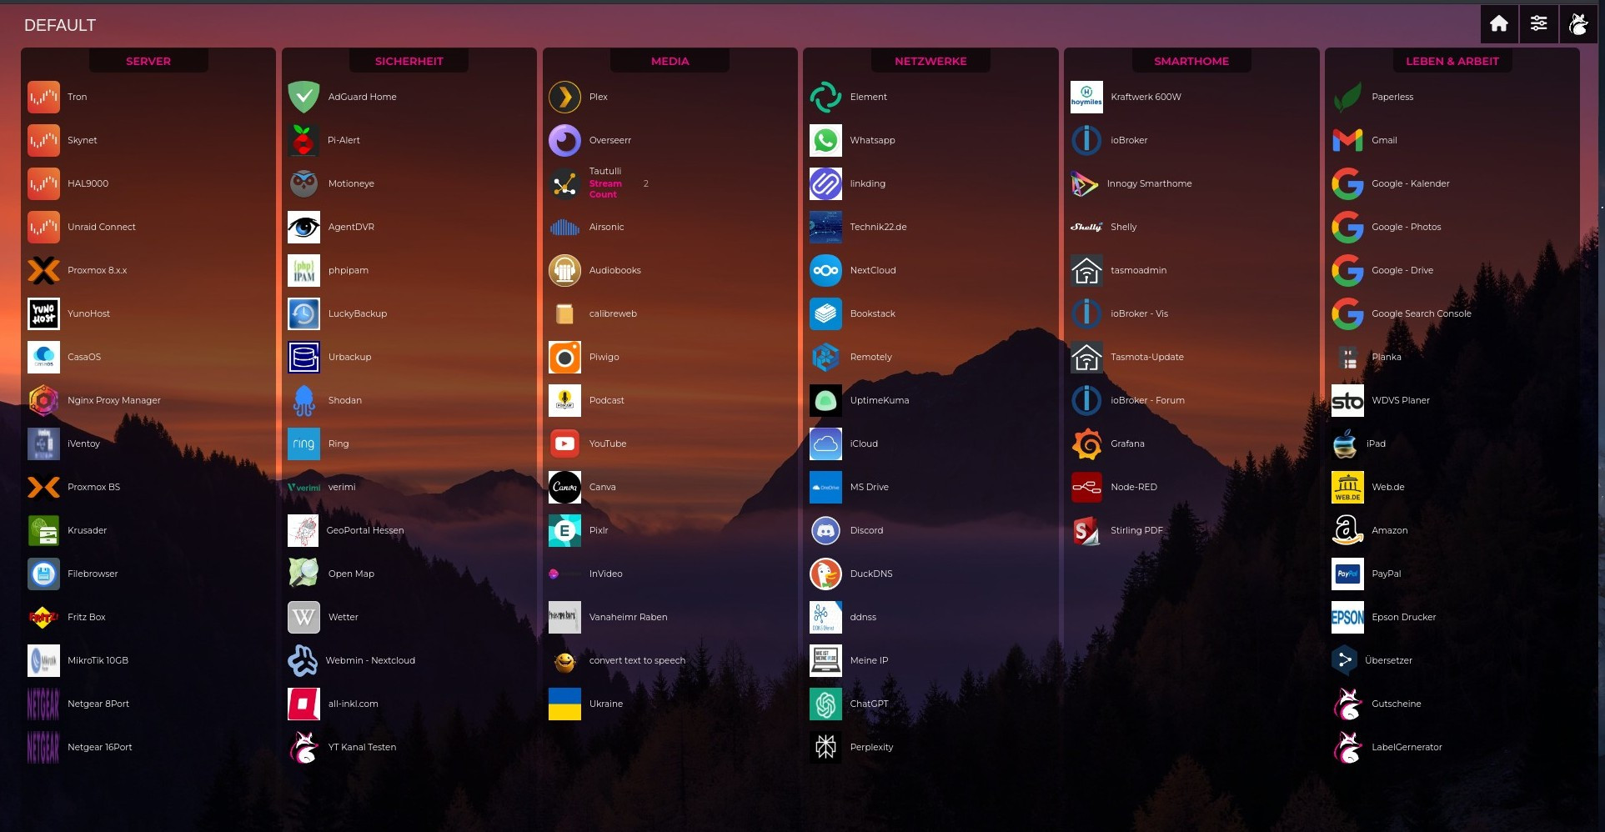Open the Element icon
The height and width of the screenshot is (832, 1605).
click(x=825, y=97)
